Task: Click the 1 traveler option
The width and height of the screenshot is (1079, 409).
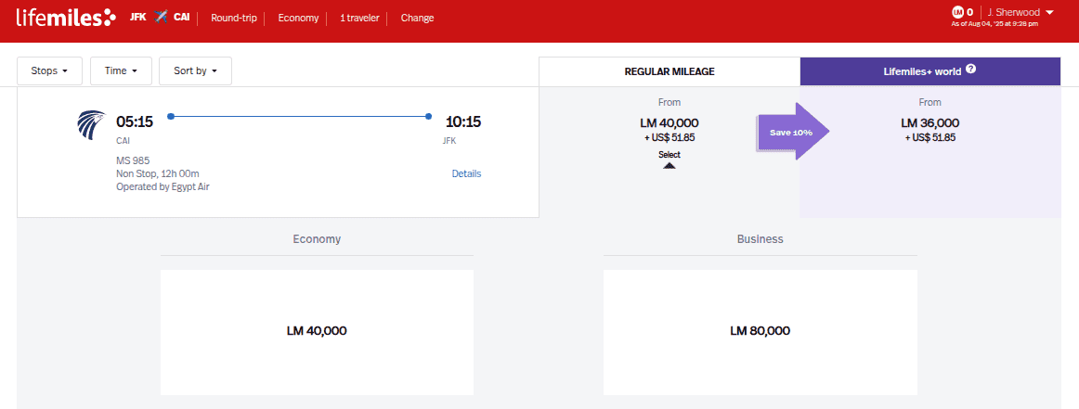Action: 359,18
